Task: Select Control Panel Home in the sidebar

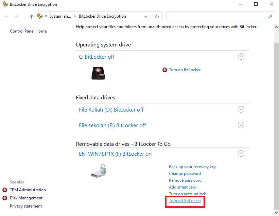Action: click(x=28, y=31)
